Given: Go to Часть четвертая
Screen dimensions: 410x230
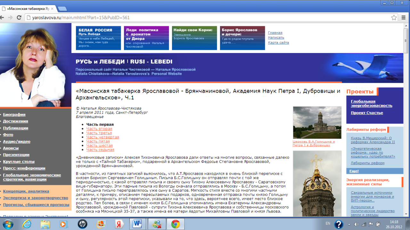Looking at the screenshot, I should point(102,137).
